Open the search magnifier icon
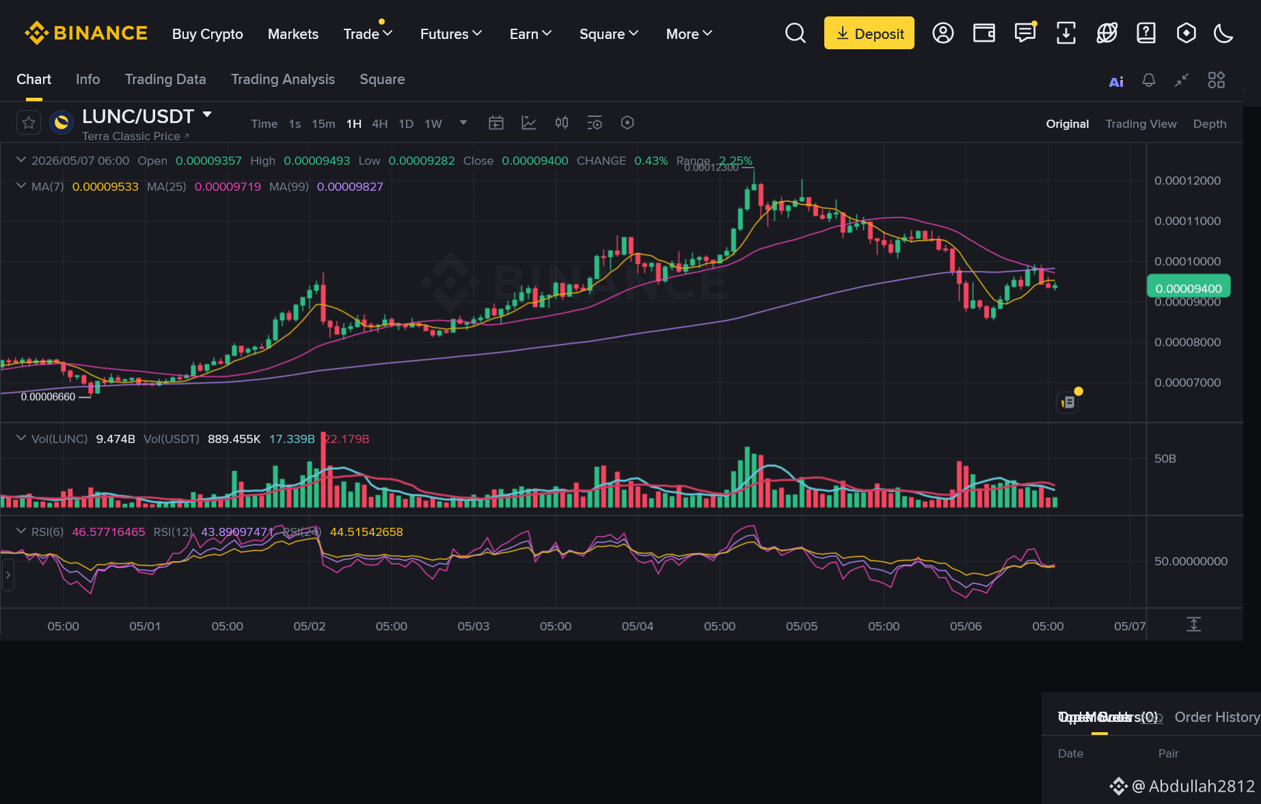The image size is (1261, 804). [796, 33]
